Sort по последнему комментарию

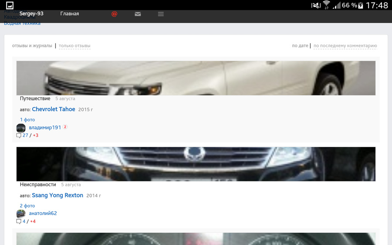345,46
